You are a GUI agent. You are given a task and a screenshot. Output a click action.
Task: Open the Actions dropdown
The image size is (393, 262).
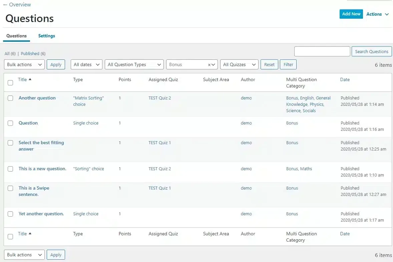[x=377, y=14]
